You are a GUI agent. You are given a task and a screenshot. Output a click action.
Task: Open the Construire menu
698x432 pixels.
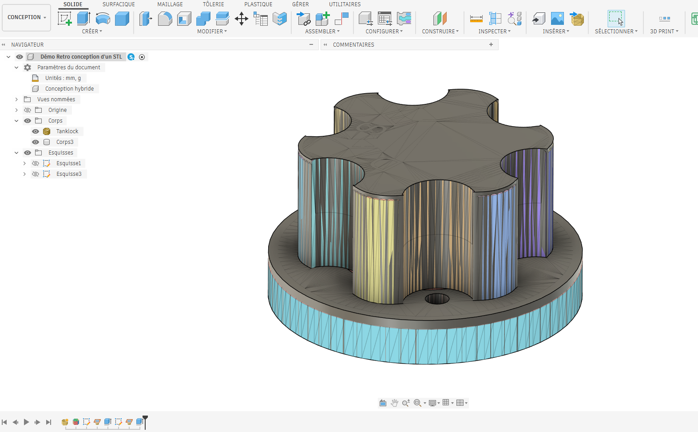coord(440,32)
